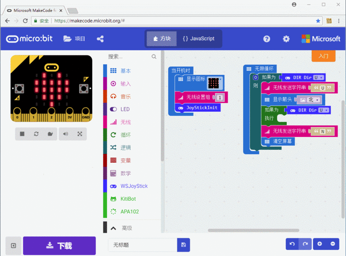The image size is (346, 256).
Task: Open the 数学 math category
Action: click(132, 174)
